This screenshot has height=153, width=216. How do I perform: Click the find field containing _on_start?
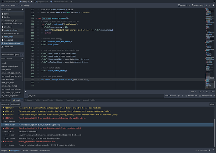(96, 96)
